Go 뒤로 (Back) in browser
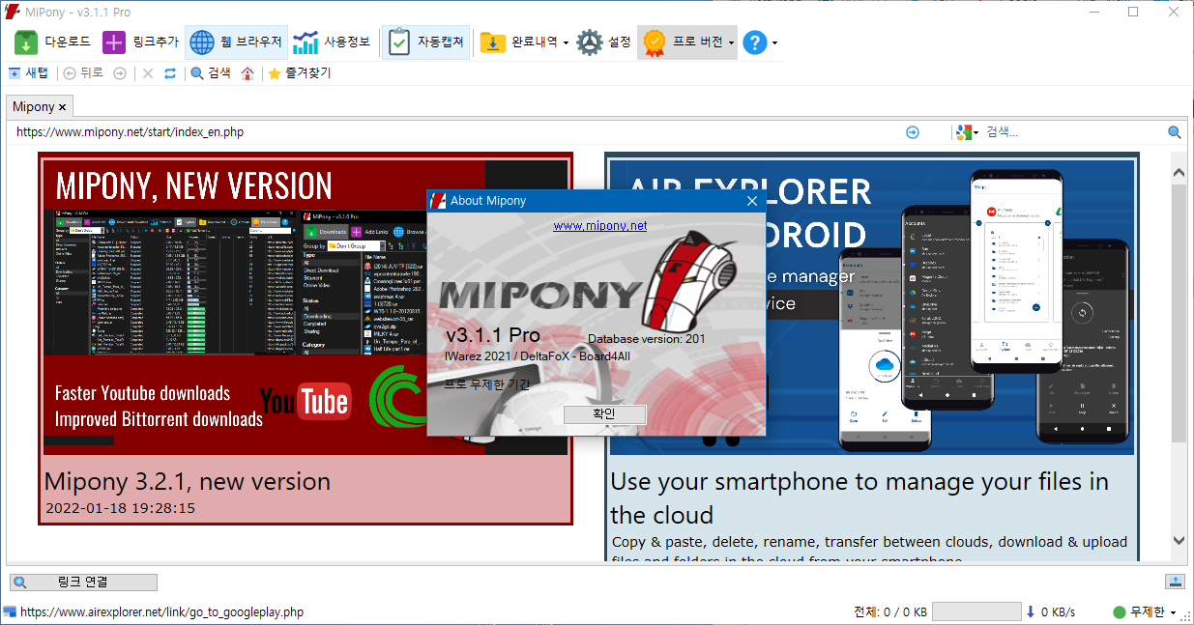 point(83,73)
